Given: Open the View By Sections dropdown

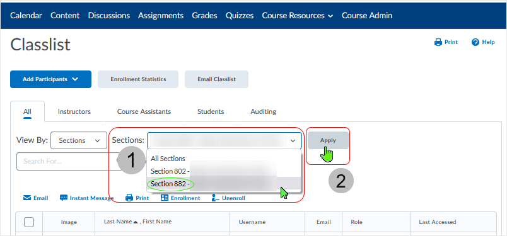Looking at the screenshot, I should pyautogui.click(x=79, y=140).
